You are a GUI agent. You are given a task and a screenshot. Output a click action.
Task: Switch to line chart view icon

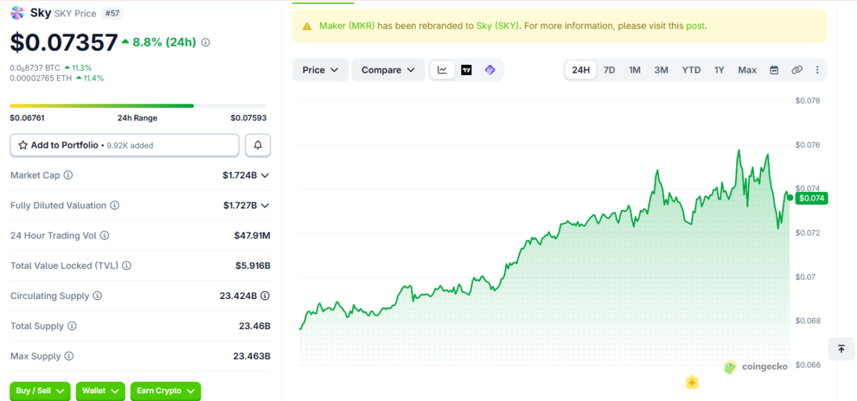tap(443, 70)
